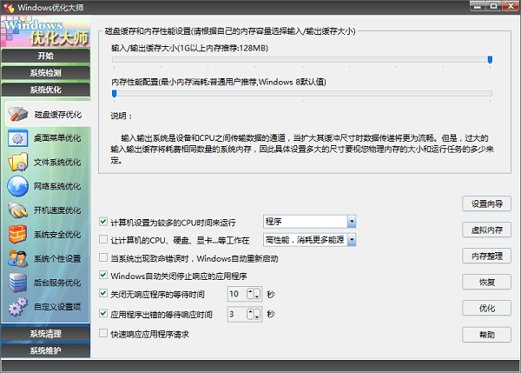Click the 磁盘缓存优化 disk icon

click(18, 114)
